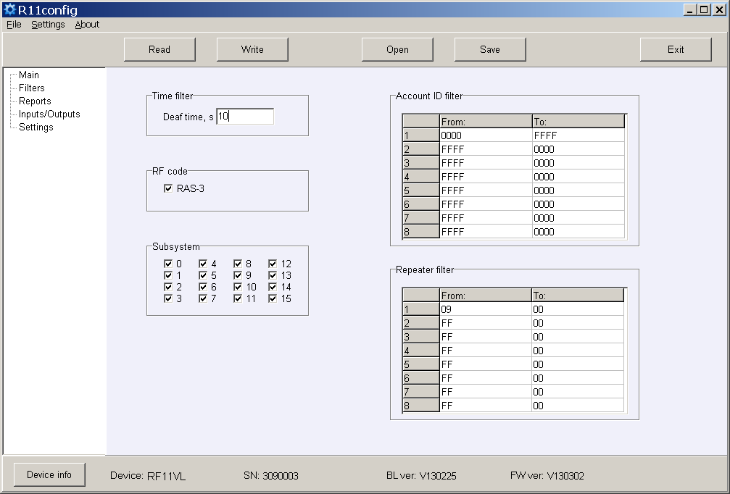Toggle Subsystem 0 checkbox
Image resolution: width=730 pixels, height=494 pixels.
pos(168,264)
